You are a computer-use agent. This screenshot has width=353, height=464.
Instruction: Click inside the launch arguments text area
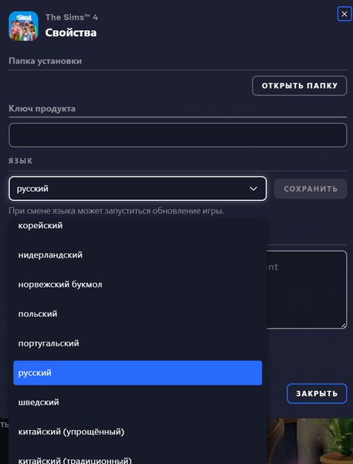point(307,290)
